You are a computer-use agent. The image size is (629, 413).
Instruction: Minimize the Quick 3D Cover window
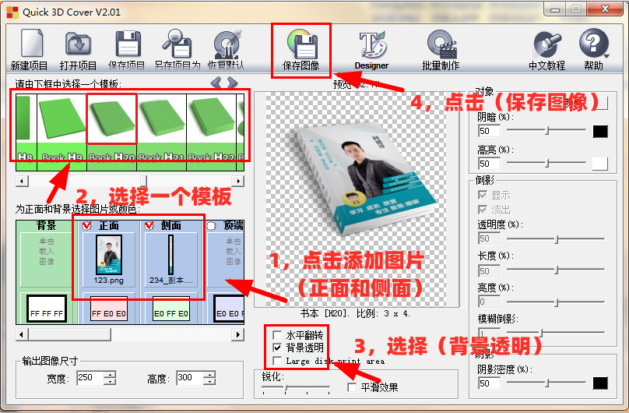(x=555, y=9)
